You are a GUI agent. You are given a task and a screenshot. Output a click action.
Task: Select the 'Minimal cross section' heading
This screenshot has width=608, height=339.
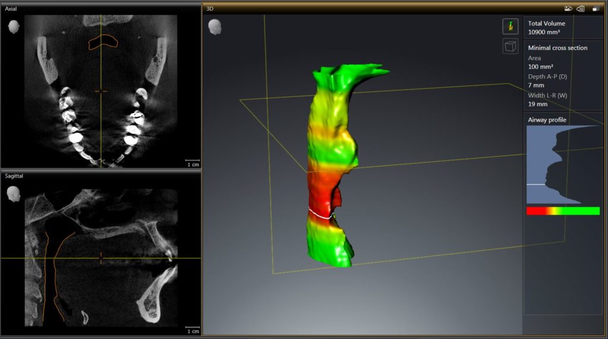[x=558, y=47]
